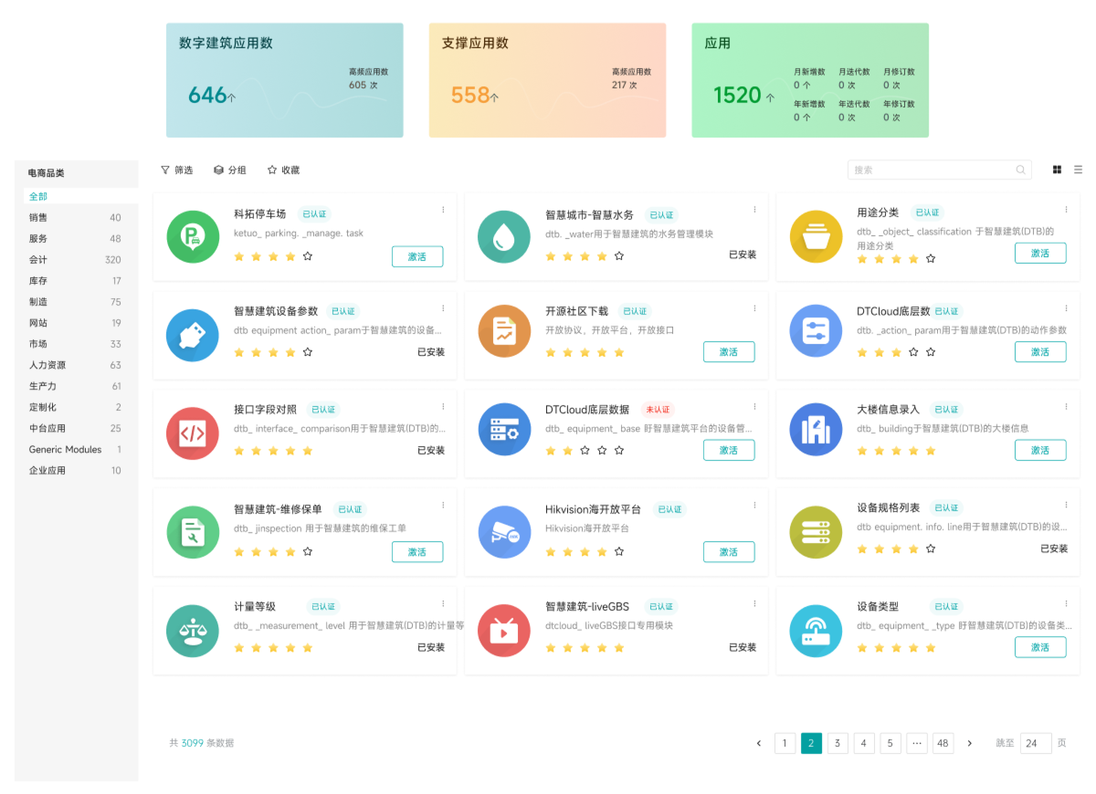Click the 科拓停车场 parking app icon
This screenshot has width=1096, height=794.
[x=192, y=237]
